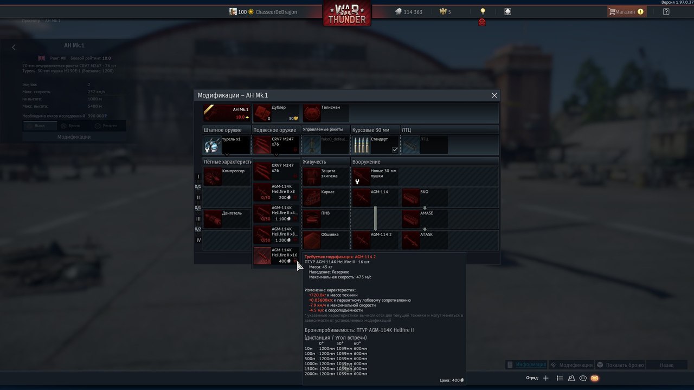Viewport: 694px width, 390px height.
Task: Choose CRV7 M247 x76 from the dropdown list
Action: (277, 171)
